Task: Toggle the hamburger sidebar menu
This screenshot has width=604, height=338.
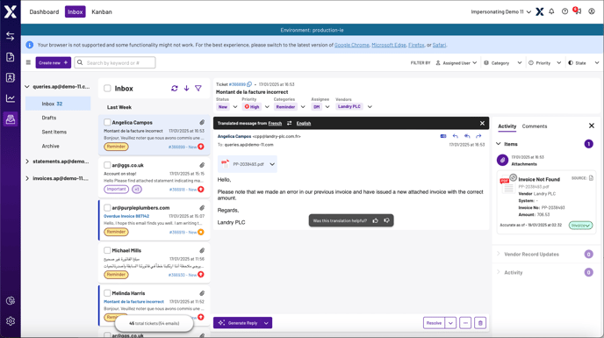Action: tap(28, 62)
